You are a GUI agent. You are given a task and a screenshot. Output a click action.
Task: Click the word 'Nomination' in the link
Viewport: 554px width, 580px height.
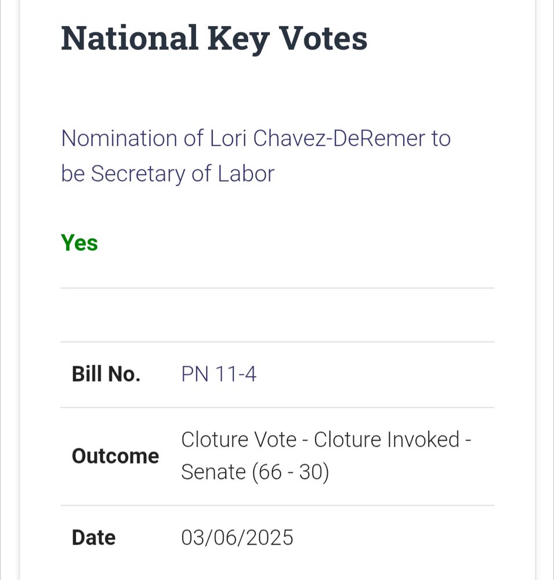119,139
